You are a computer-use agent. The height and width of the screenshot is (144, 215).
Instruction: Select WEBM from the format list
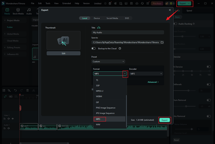point(109,96)
